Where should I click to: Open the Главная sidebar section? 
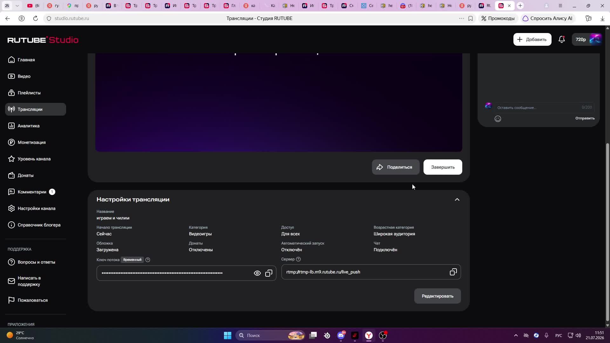pyautogui.click(x=36, y=60)
